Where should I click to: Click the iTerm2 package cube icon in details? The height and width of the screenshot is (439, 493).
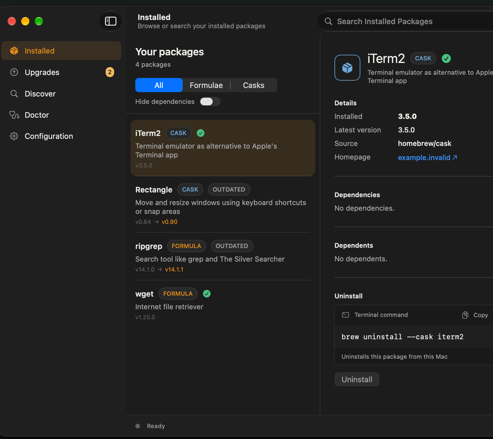(x=347, y=68)
